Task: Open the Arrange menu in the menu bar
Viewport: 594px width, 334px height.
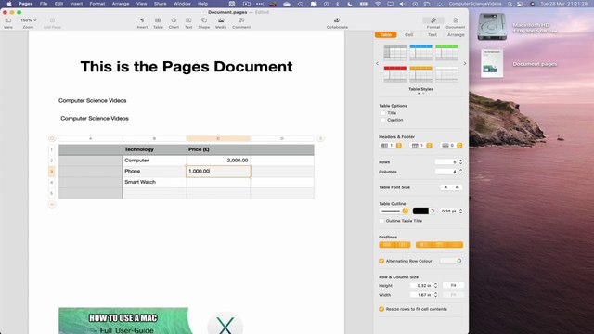Action: (121, 4)
